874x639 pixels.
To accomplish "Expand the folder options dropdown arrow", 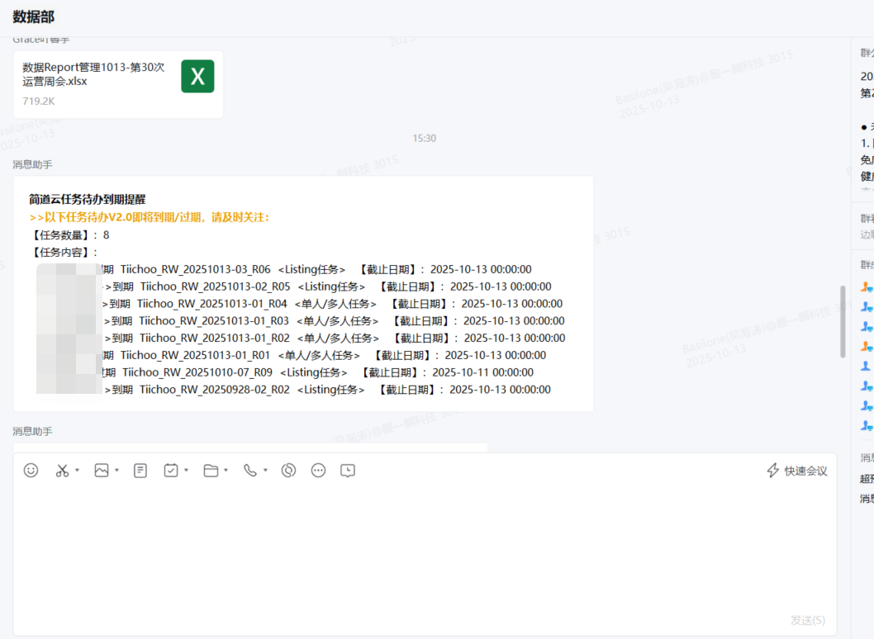I will coord(226,471).
